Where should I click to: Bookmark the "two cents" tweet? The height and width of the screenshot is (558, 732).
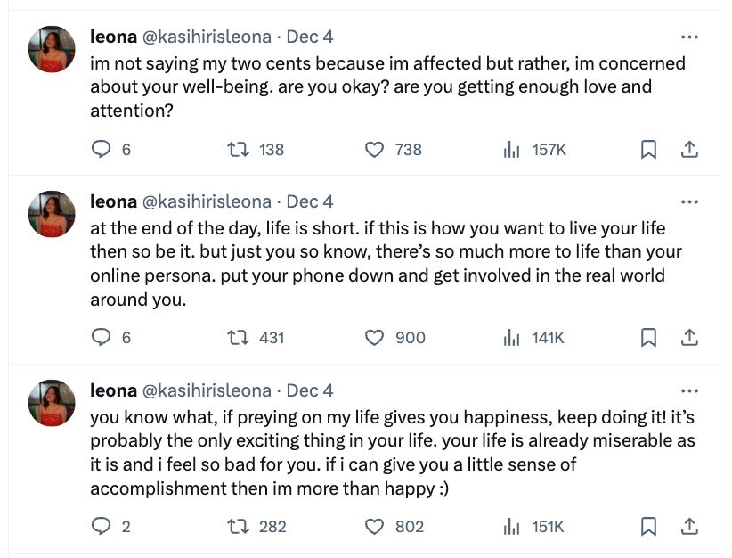649,150
